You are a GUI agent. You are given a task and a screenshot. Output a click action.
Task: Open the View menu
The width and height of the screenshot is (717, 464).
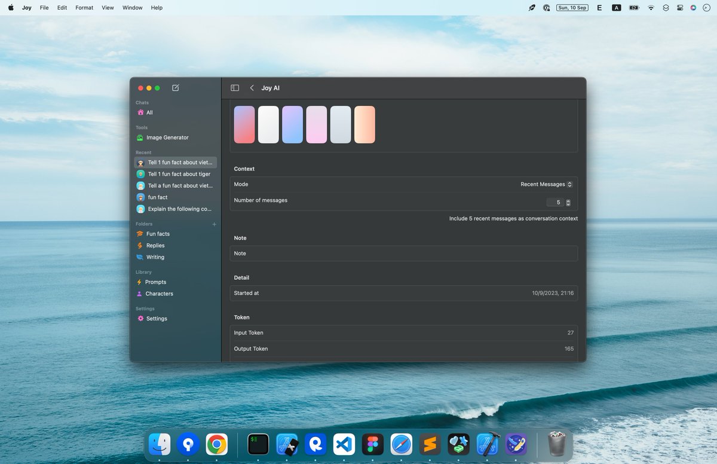pos(108,8)
